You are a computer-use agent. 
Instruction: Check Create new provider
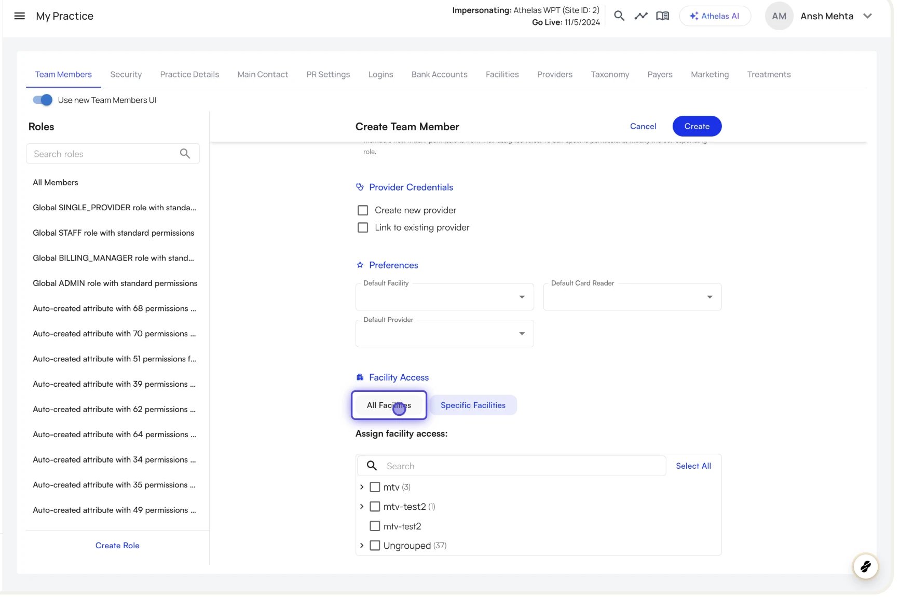pos(363,210)
